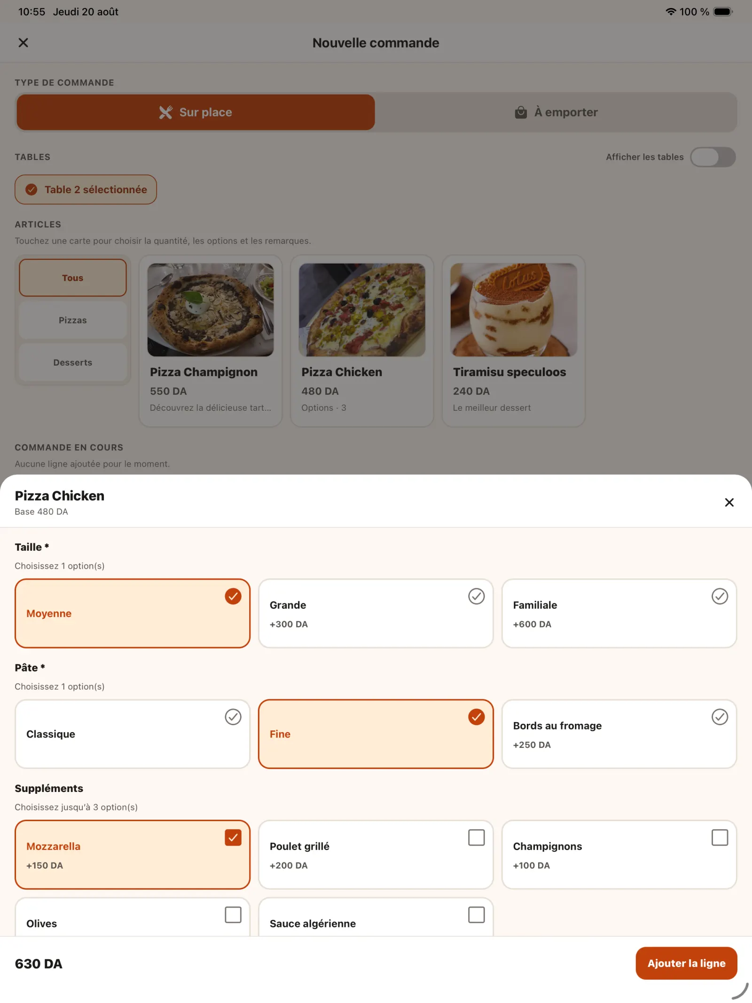752x1003 pixels.
Task: Switch to the Pizzas category tab
Action: point(73,320)
